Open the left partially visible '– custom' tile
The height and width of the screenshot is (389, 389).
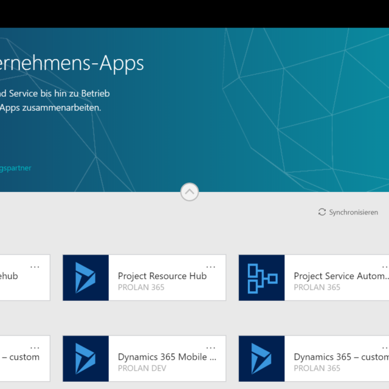coord(25,359)
